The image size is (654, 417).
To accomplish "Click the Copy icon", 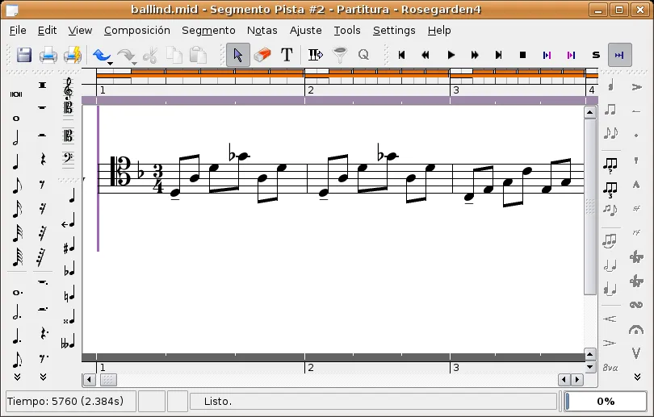I will coord(174,55).
